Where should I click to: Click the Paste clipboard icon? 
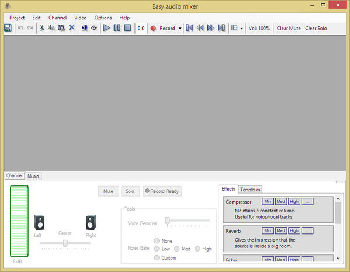[x=61, y=28]
